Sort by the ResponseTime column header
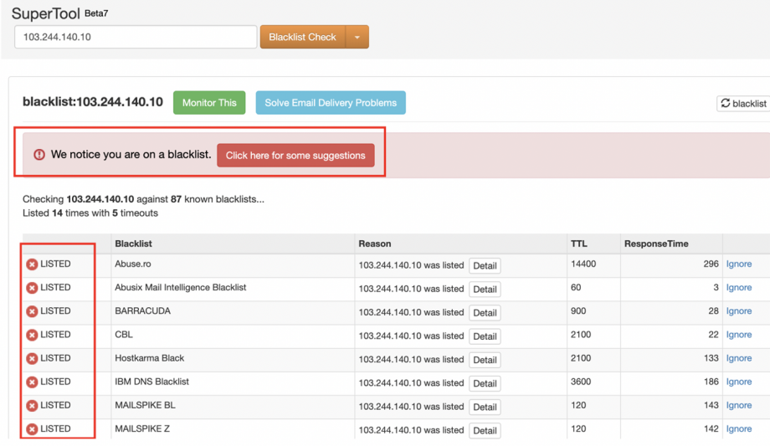The image size is (770, 446). [656, 244]
